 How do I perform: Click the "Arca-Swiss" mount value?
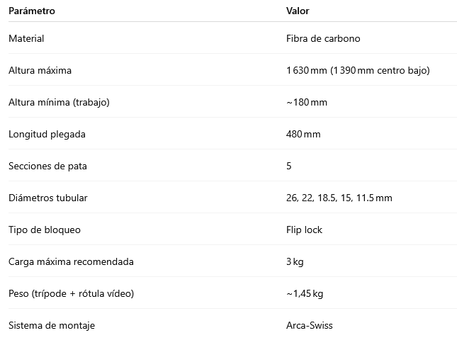point(309,325)
